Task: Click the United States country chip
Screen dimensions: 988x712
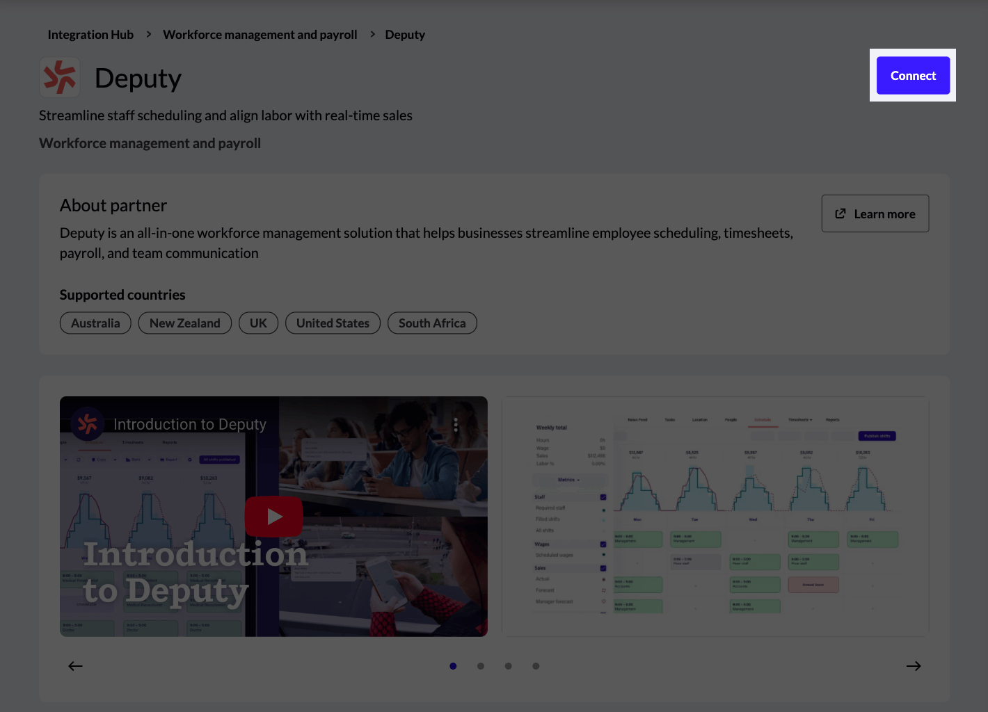Action: point(333,323)
